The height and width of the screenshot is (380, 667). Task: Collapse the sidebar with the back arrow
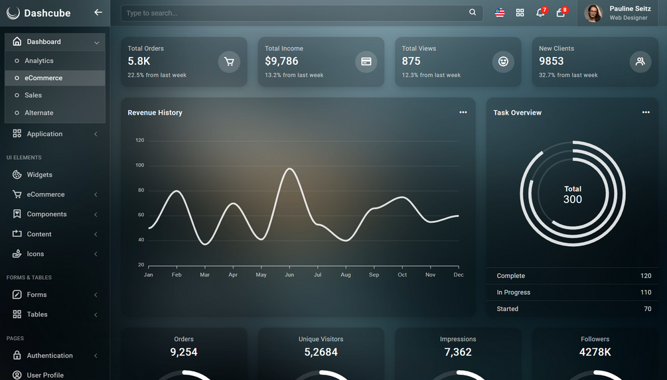98,13
